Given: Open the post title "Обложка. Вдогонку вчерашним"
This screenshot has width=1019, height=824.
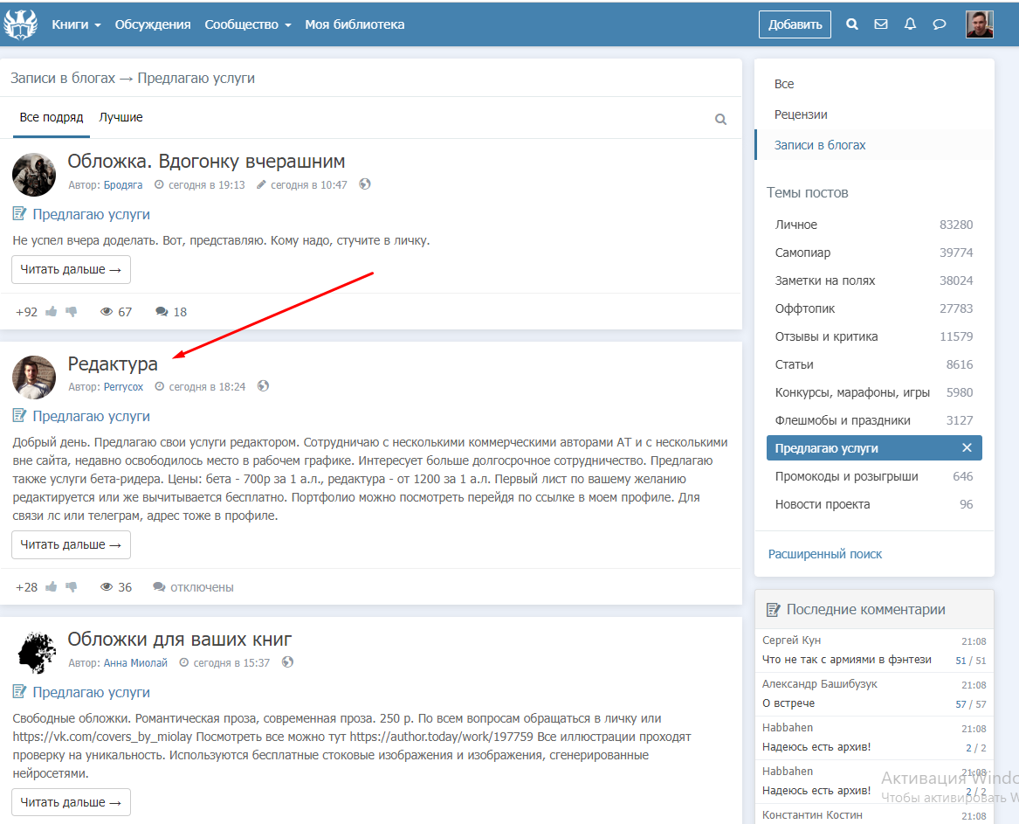Looking at the screenshot, I should (x=206, y=162).
